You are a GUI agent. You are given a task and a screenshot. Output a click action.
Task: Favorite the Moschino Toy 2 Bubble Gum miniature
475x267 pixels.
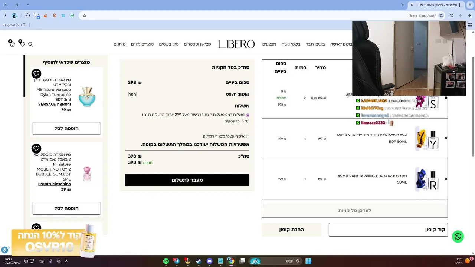click(36, 149)
